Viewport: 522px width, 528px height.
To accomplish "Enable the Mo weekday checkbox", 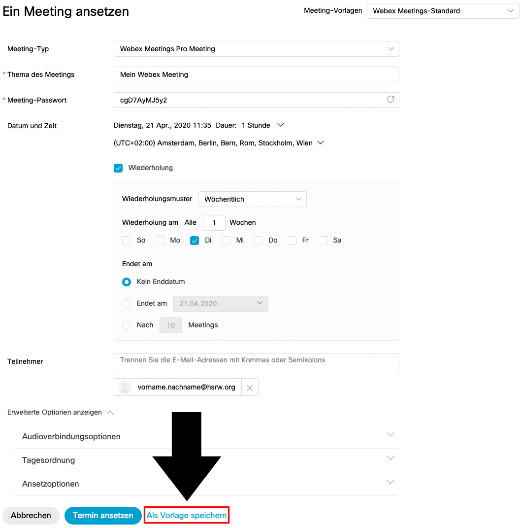I will [160, 241].
